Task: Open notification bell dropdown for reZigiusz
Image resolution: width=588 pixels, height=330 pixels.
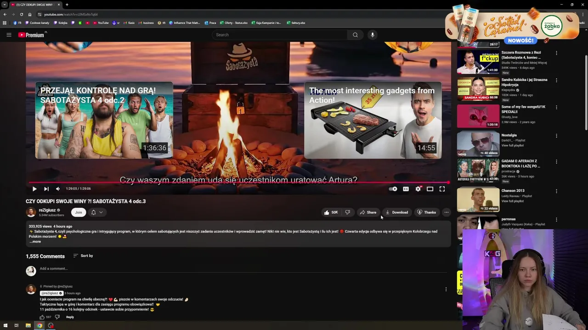Action: tap(97, 212)
